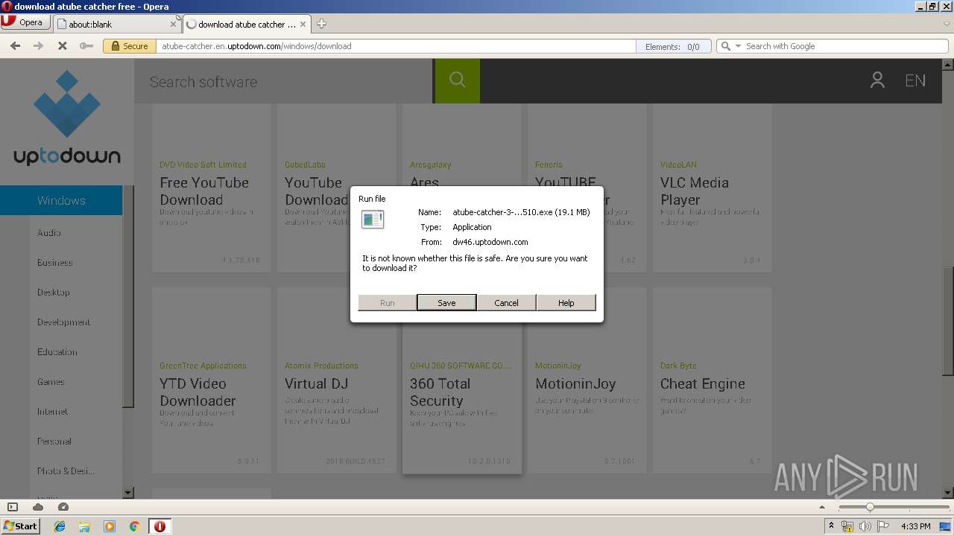Click Save in Run file dialog

[x=446, y=302]
